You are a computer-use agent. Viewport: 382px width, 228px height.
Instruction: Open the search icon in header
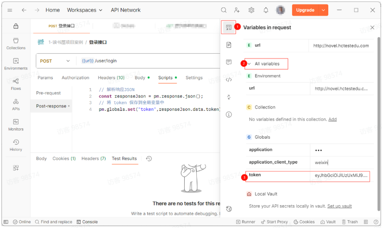pos(224,10)
